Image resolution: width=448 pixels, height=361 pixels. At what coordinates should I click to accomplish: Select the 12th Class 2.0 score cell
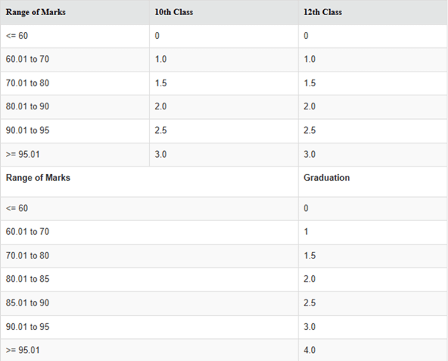[x=309, y=107]
